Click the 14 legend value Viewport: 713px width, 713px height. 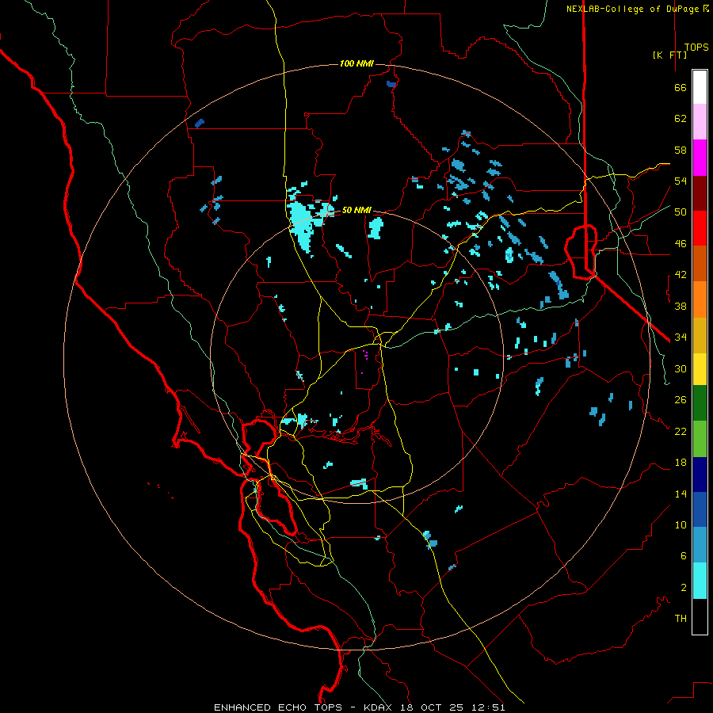pos(681,494)
